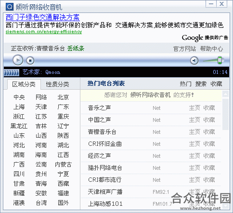Play station 上海动感101

[x=105, y=204]
